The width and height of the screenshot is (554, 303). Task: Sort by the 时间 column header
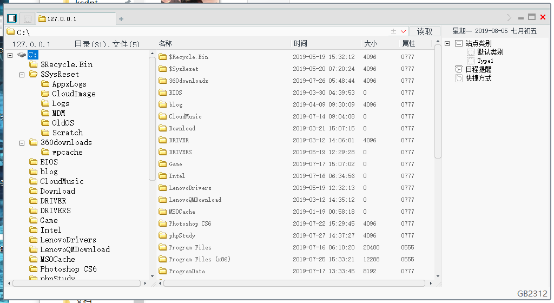click(x=300, y=43)
